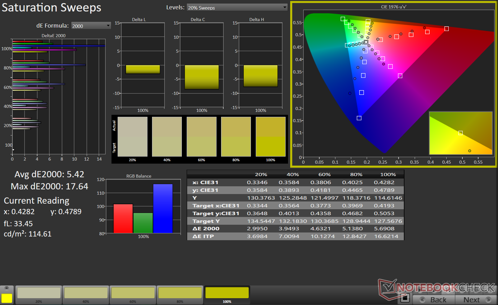Select the 100% saturation patch in bottom strip
The width and height of the screenshot is (498, 305).
[x=227, y=293]
